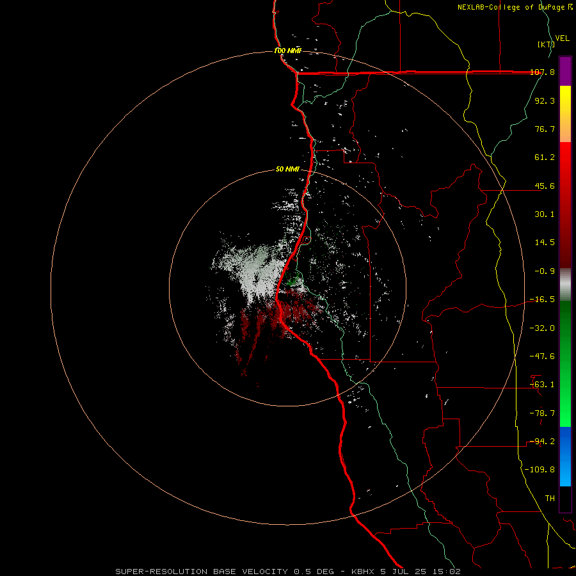Pick the yellow-orange segment of the color bar

[x=565, y=115]
